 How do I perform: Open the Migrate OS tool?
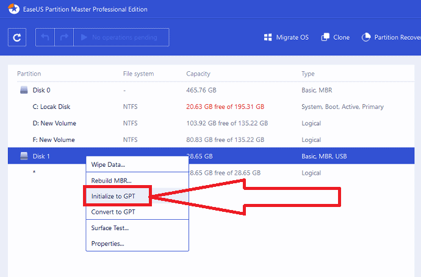(286, 37)
